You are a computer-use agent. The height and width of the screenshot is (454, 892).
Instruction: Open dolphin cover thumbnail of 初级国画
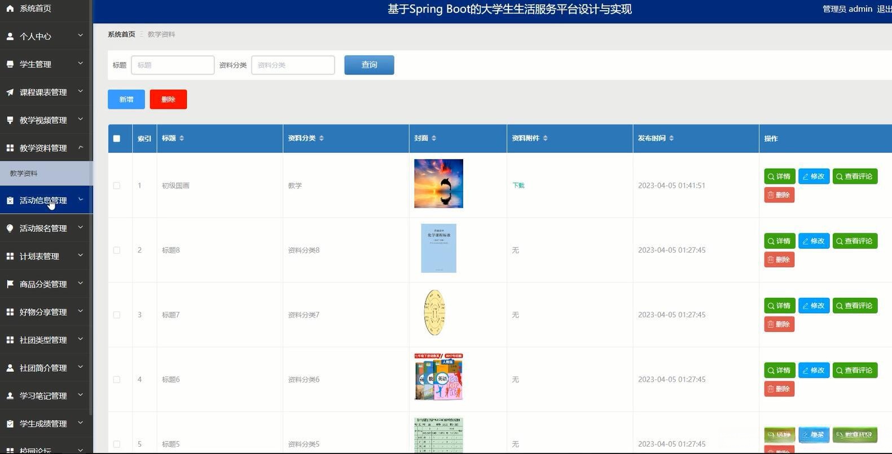pos(438,183)
